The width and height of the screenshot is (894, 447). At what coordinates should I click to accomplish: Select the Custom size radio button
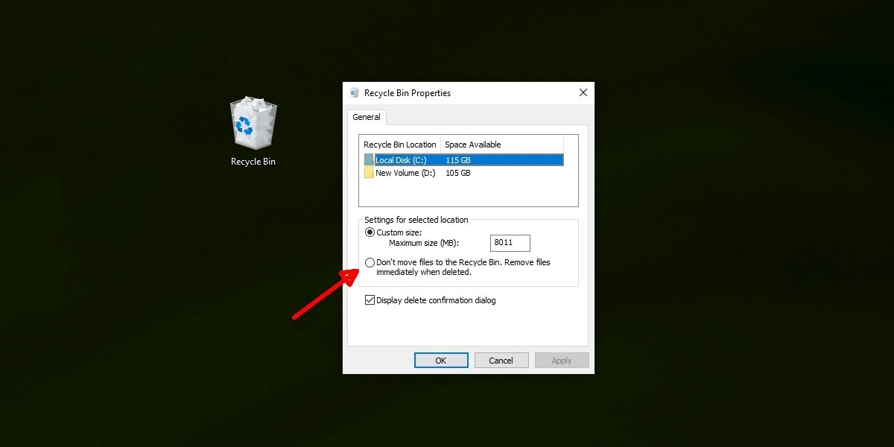coord(370,232)
